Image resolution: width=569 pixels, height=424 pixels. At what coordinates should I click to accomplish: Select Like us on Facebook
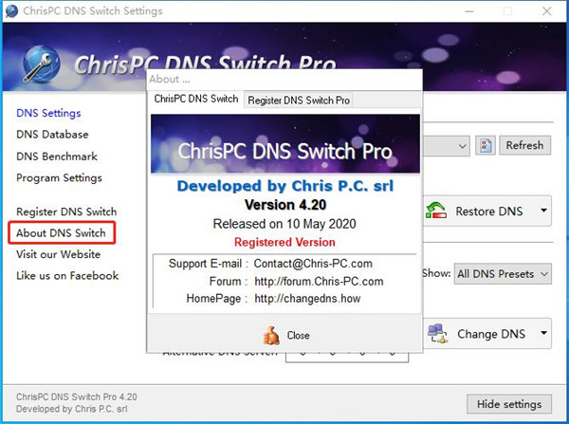coord(67,276)
